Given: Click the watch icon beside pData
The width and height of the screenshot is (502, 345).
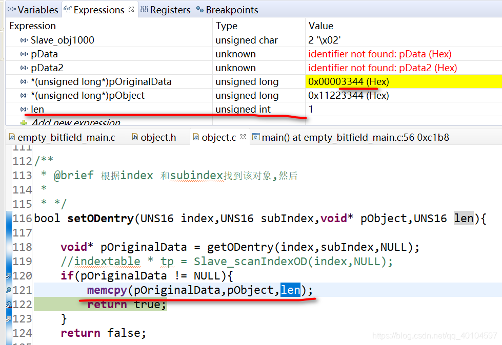Looking at the screenshot, I should pos(24,54).
